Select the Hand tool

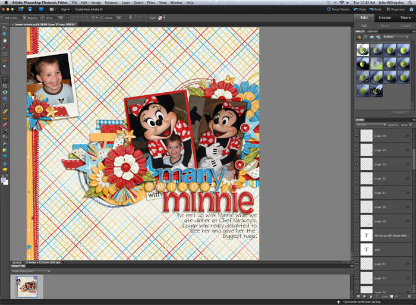(5, 40)
